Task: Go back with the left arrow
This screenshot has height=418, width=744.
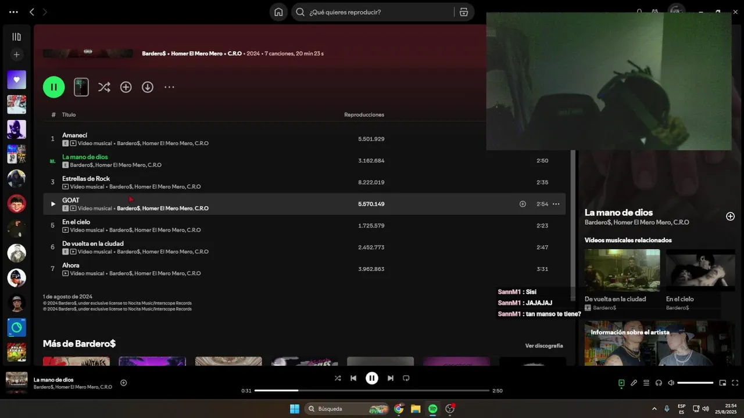Action: tap(32, 12)
